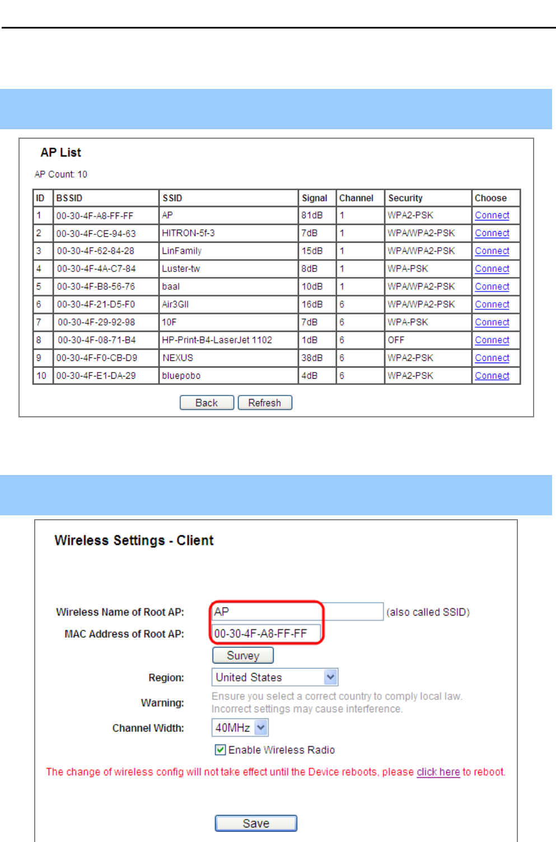This screenshot has width=556, height=842.
Task: Focus the Wireless Name of Root AP field
Action: pyautogui.click(x=297, y=612)
